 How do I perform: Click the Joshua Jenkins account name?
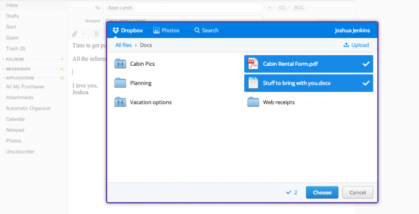(352, 31)
